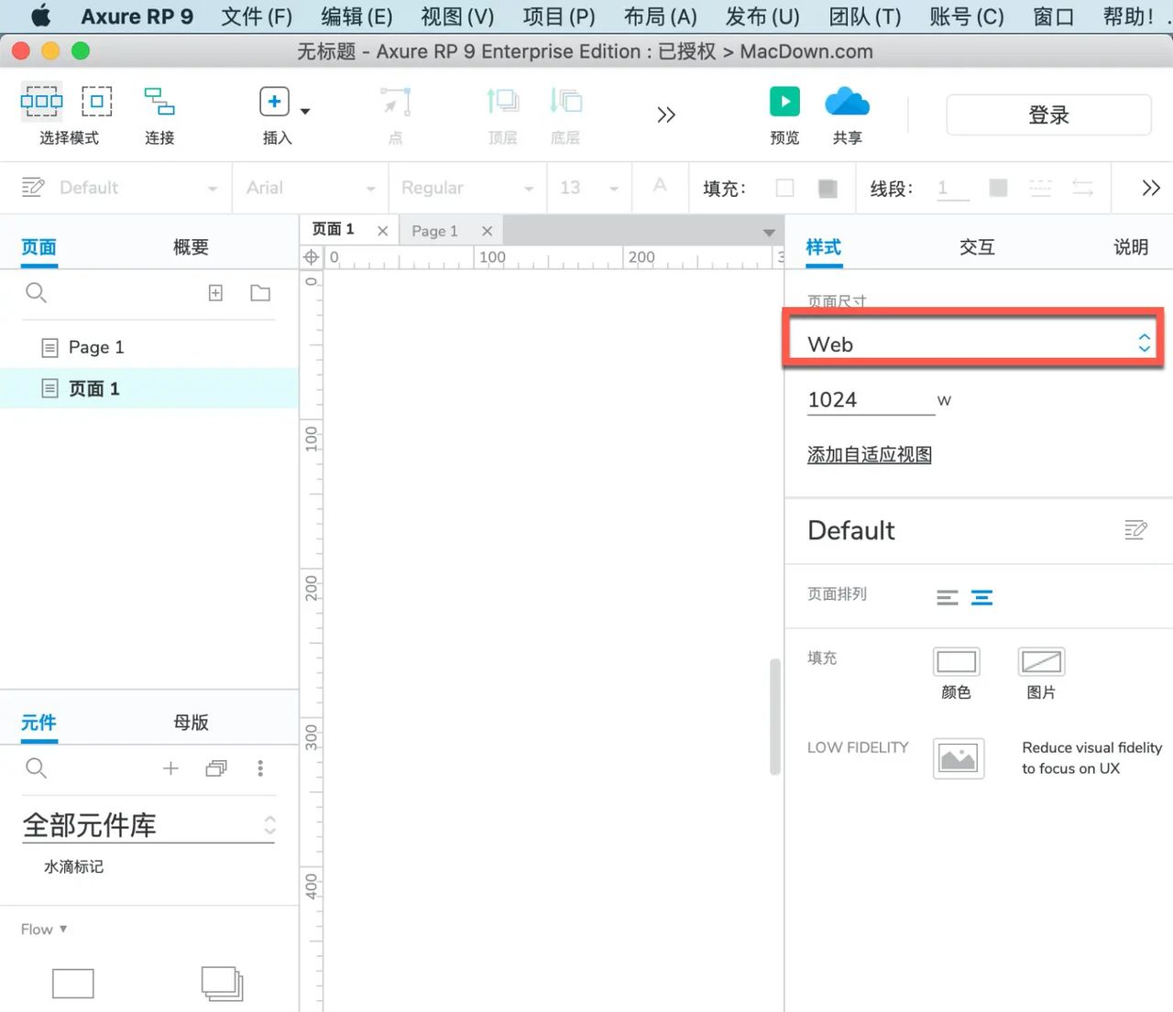
Task: Select the Point (点) tool
Action: point(396,101)
